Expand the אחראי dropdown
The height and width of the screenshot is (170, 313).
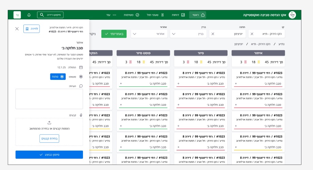pyautogui.click(x=149, y=34)
